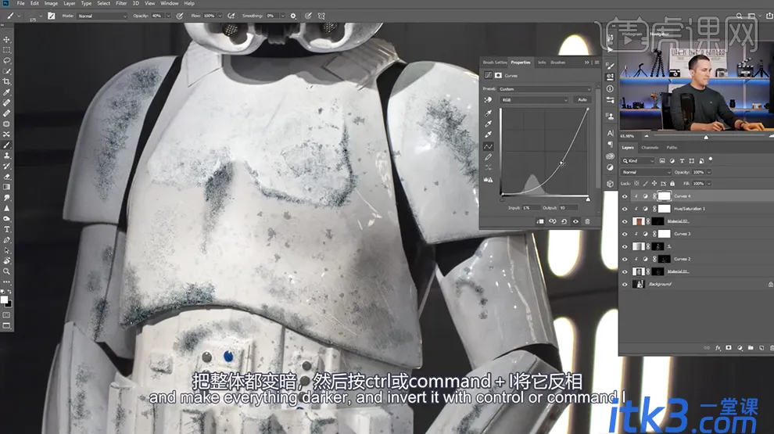The image size is (774, 434).
Task: Open the Smoothing dropdown arrow
Action: pyautogui.click(x=282, y=16)
